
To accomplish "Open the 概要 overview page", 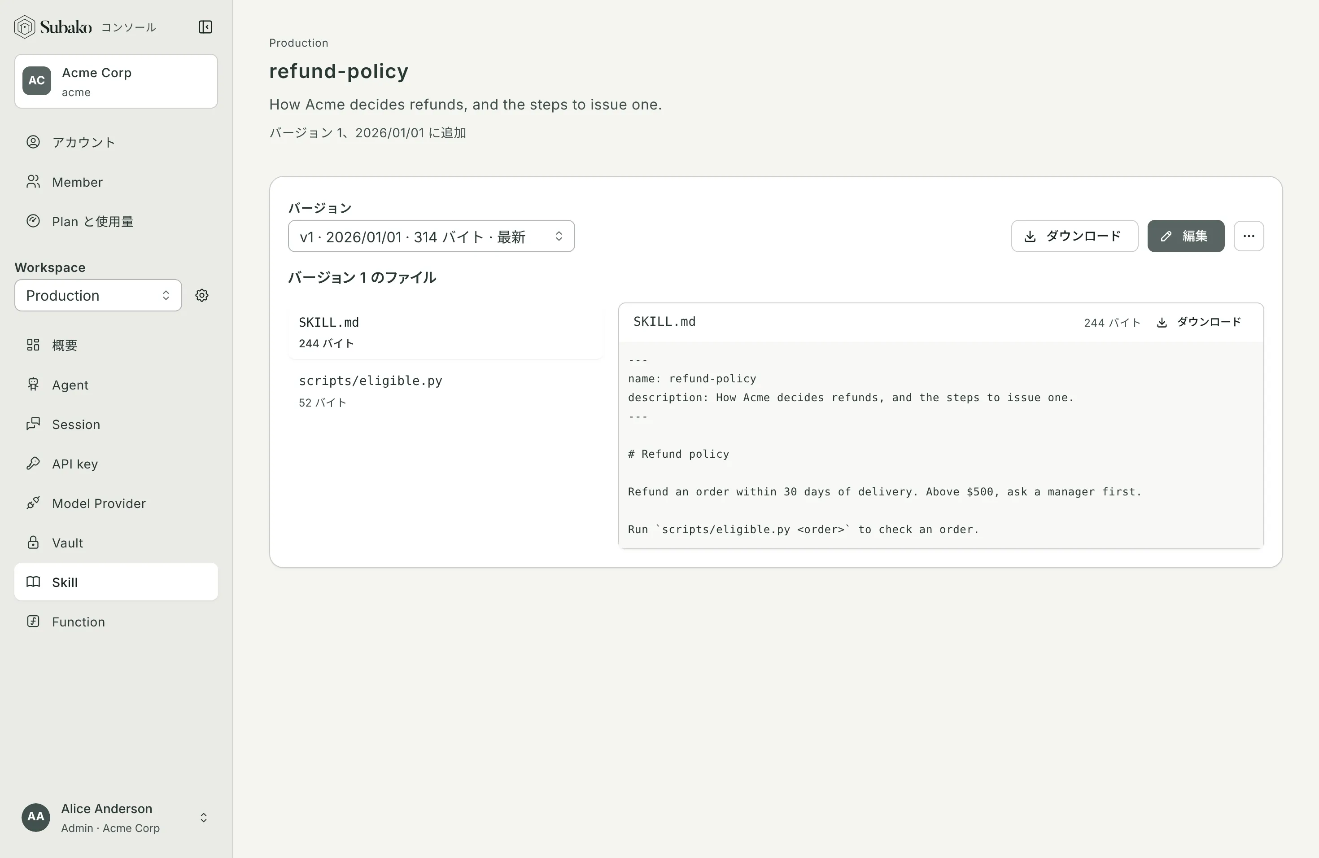I will (116, 345).
